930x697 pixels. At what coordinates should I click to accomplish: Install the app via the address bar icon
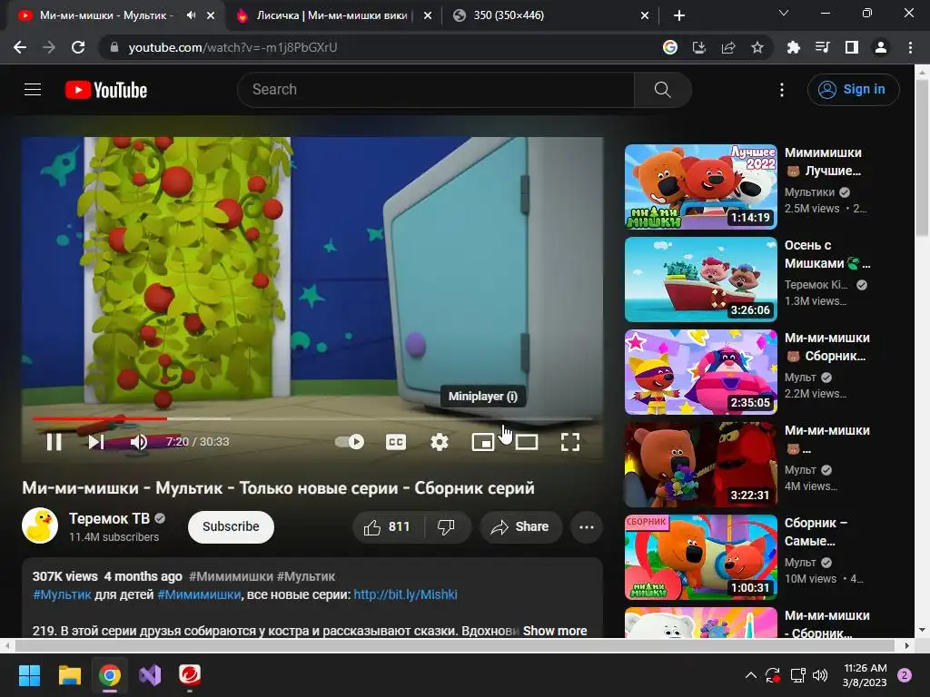698,47
